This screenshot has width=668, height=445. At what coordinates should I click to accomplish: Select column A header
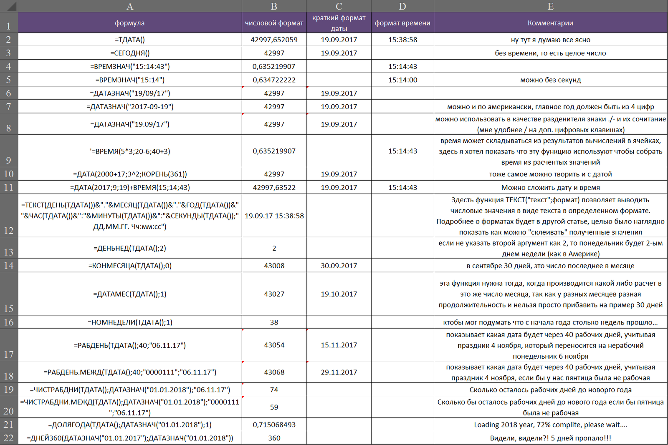coord(130,6)
